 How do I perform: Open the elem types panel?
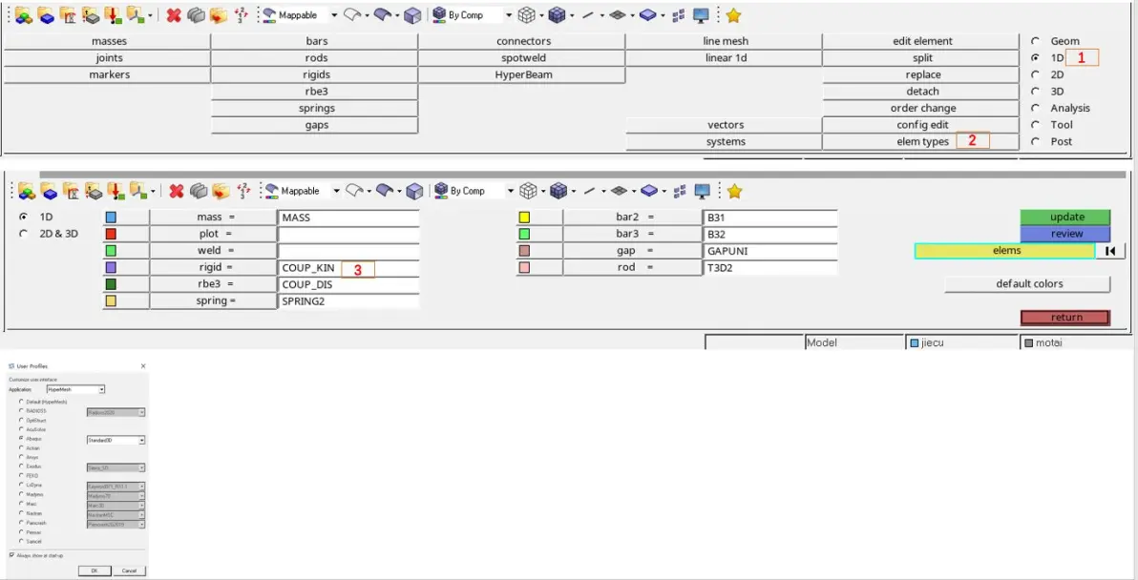(x=922, y=142)
